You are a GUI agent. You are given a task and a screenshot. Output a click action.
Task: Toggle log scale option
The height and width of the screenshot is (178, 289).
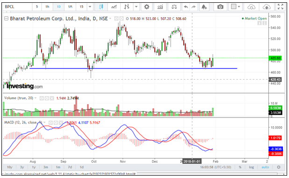(x=252, y=167)
